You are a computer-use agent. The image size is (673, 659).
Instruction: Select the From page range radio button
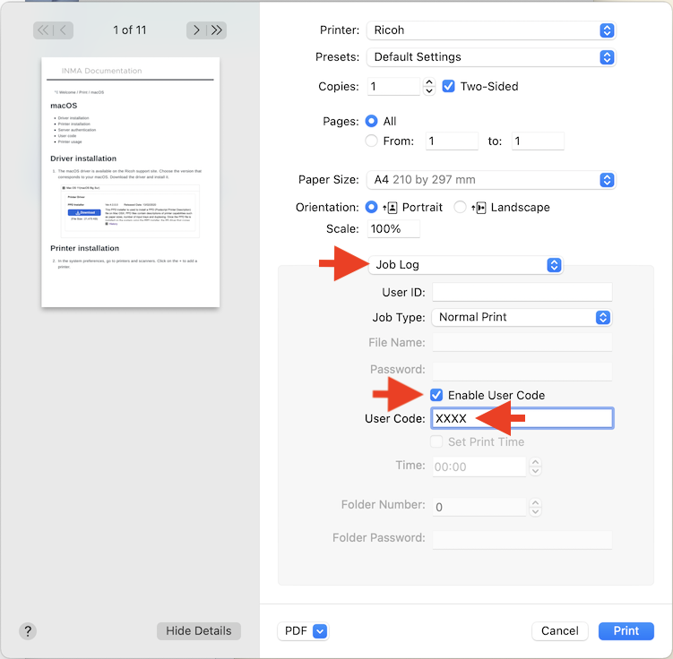(372, 141)
